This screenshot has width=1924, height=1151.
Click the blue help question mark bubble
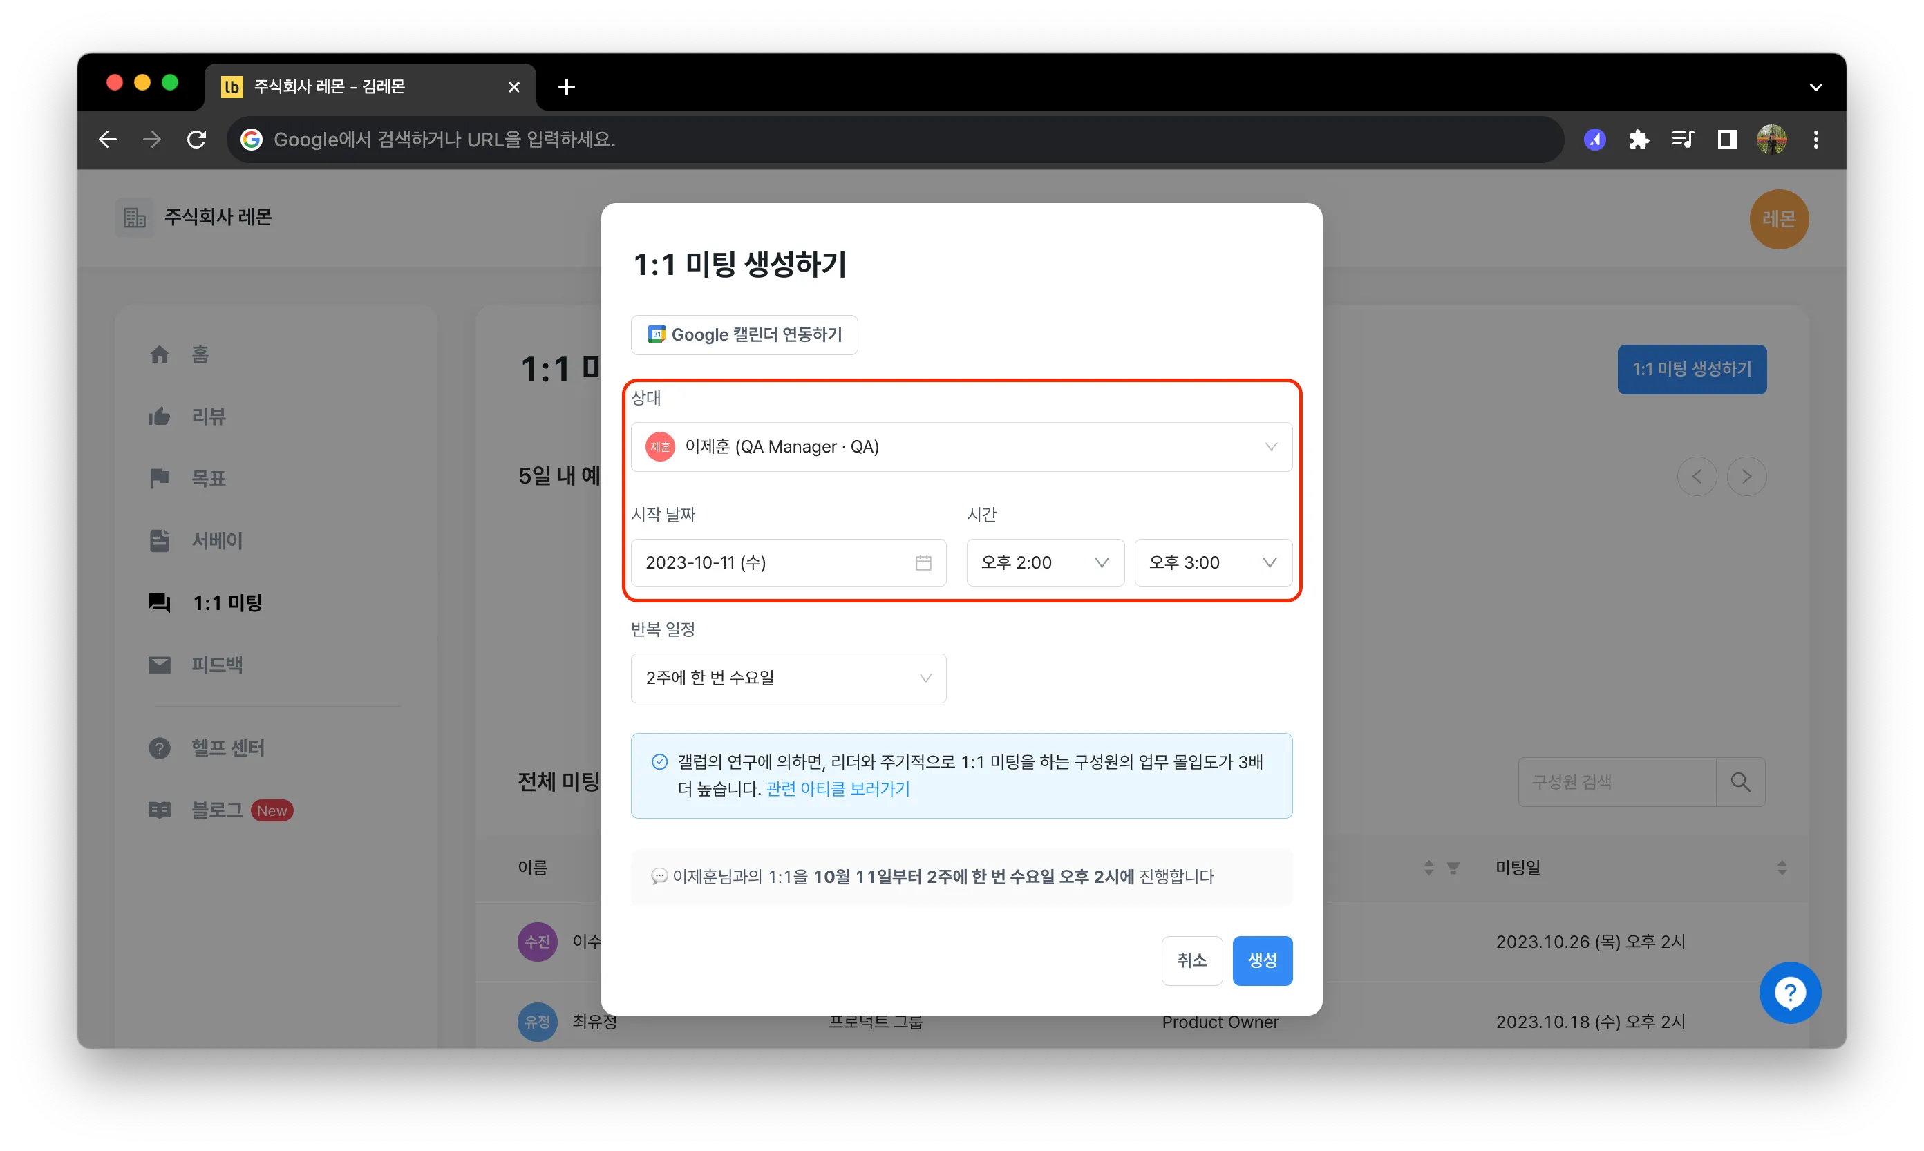coord(1790,992)
